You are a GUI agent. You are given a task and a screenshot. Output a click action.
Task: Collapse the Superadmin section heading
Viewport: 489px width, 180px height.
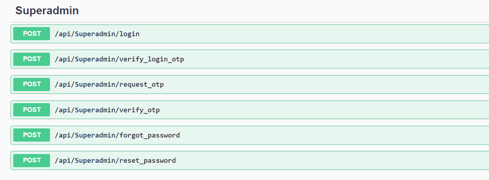(47, 11)
